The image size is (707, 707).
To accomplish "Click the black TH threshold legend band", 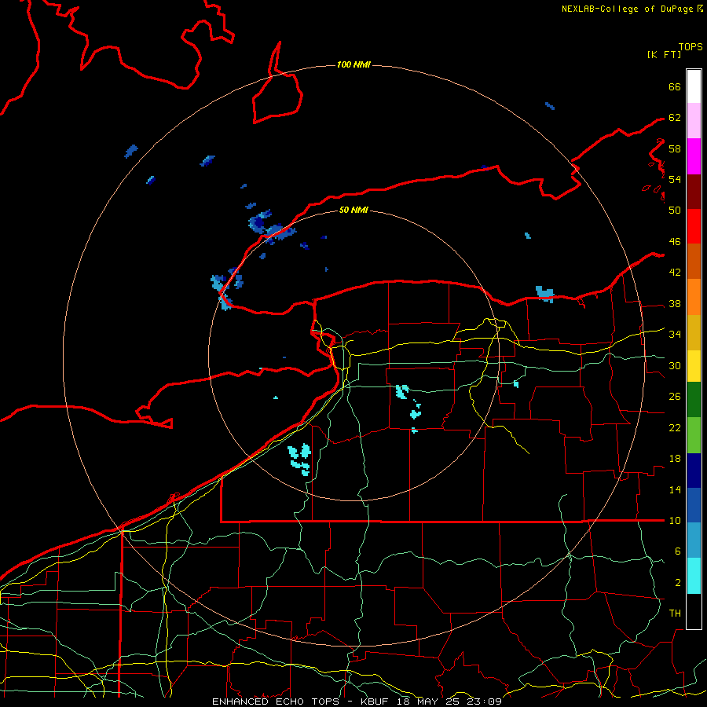I will tap(694, 611).
